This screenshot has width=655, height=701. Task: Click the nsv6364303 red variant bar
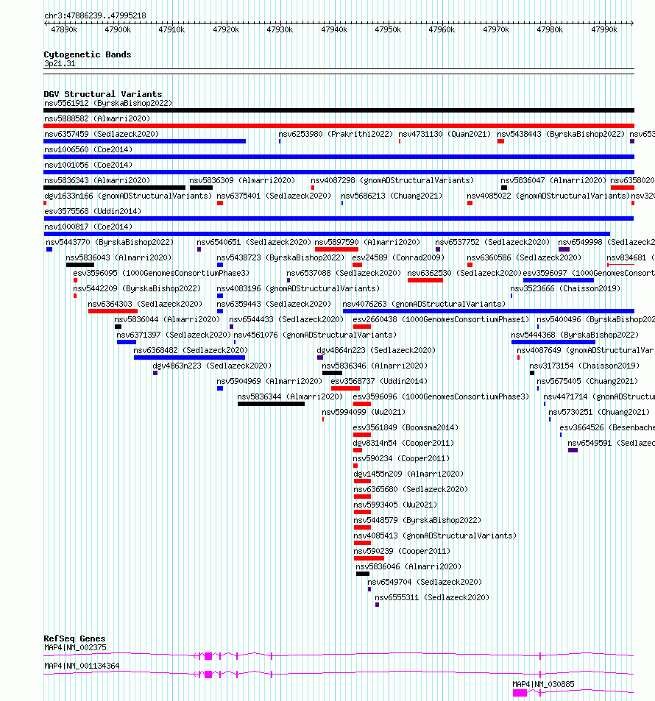[x=113, y=311]
